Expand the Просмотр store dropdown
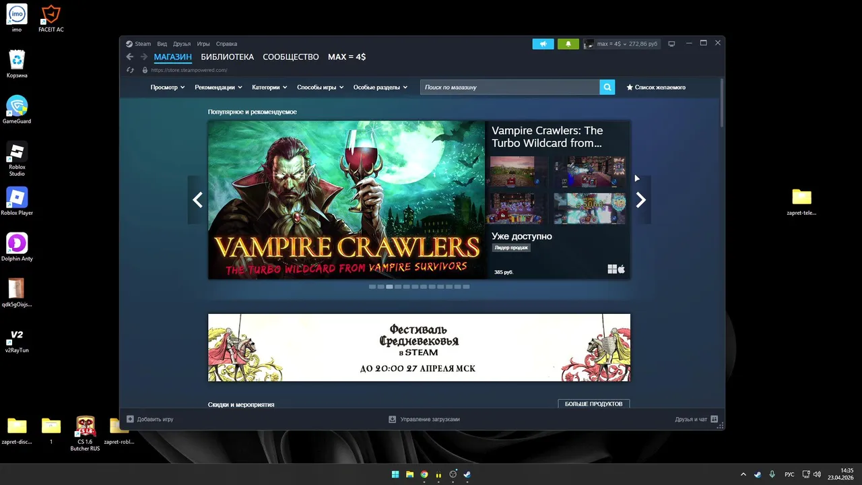 tap(168, 87)
